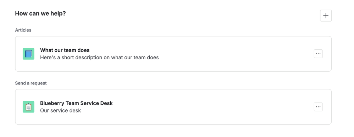Click the clipboard icon for the service desk
354x137 pixels.
coord(28,107)
